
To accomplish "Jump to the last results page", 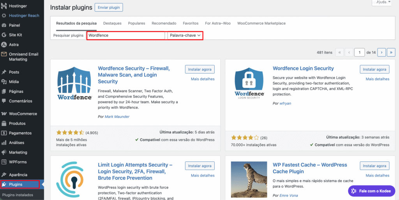I will point(391,52).
